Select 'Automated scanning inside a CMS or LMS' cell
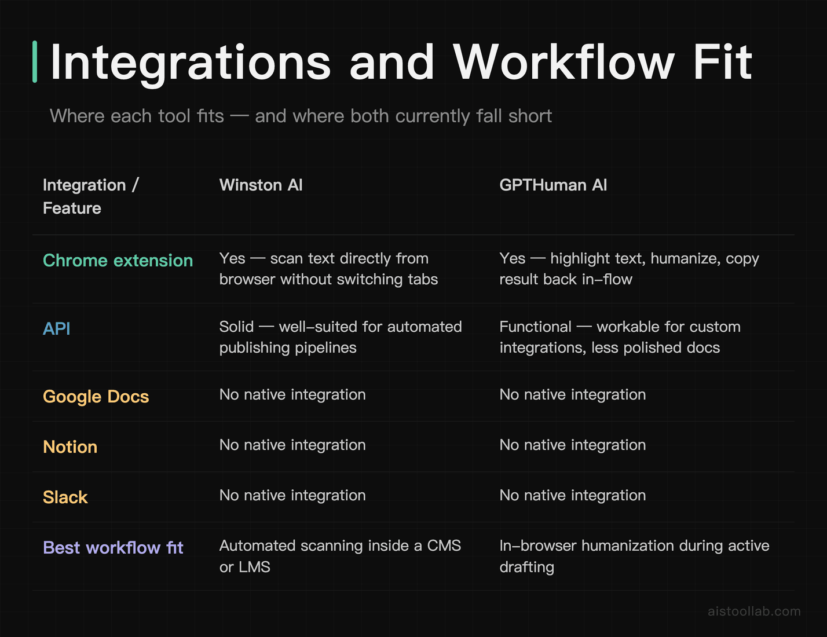The width and height of the screenshot is (827, 637). [x=340, y=556]
